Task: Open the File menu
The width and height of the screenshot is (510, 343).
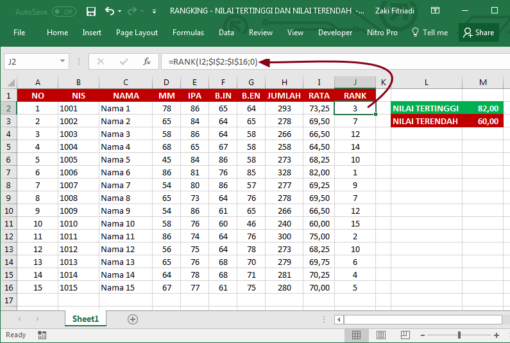Action: coord(19,33)
